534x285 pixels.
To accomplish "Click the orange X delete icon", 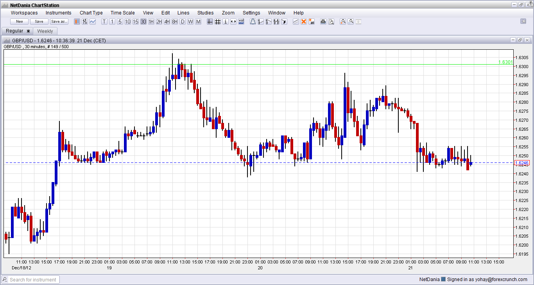I will 304,22.
